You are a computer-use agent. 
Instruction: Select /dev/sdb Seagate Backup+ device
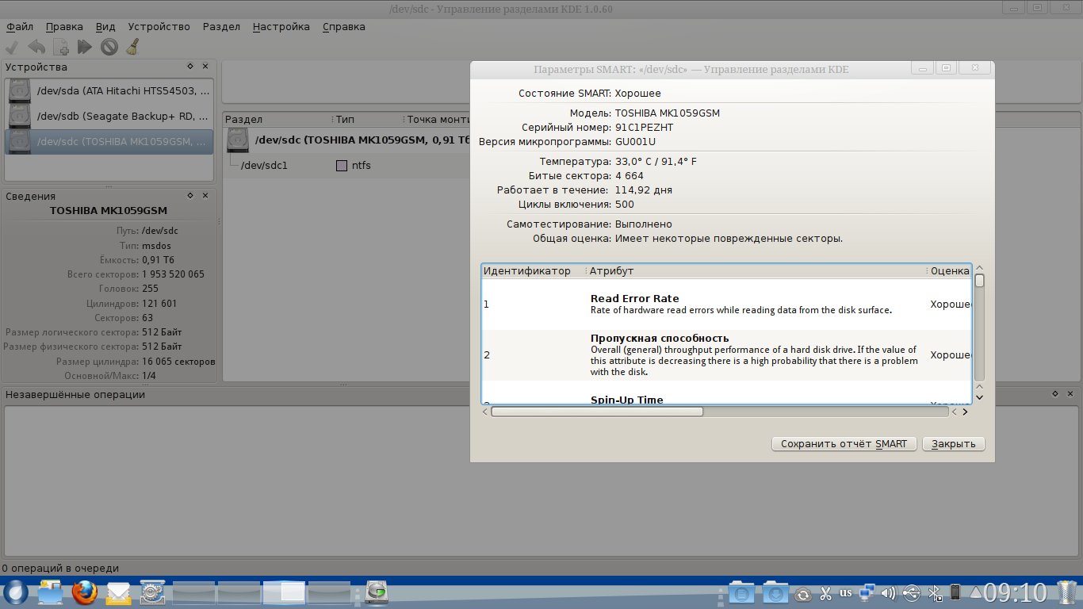[x=109, y=116]
